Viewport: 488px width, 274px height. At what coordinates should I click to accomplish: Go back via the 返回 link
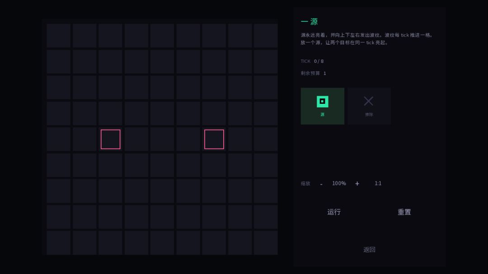369,250
